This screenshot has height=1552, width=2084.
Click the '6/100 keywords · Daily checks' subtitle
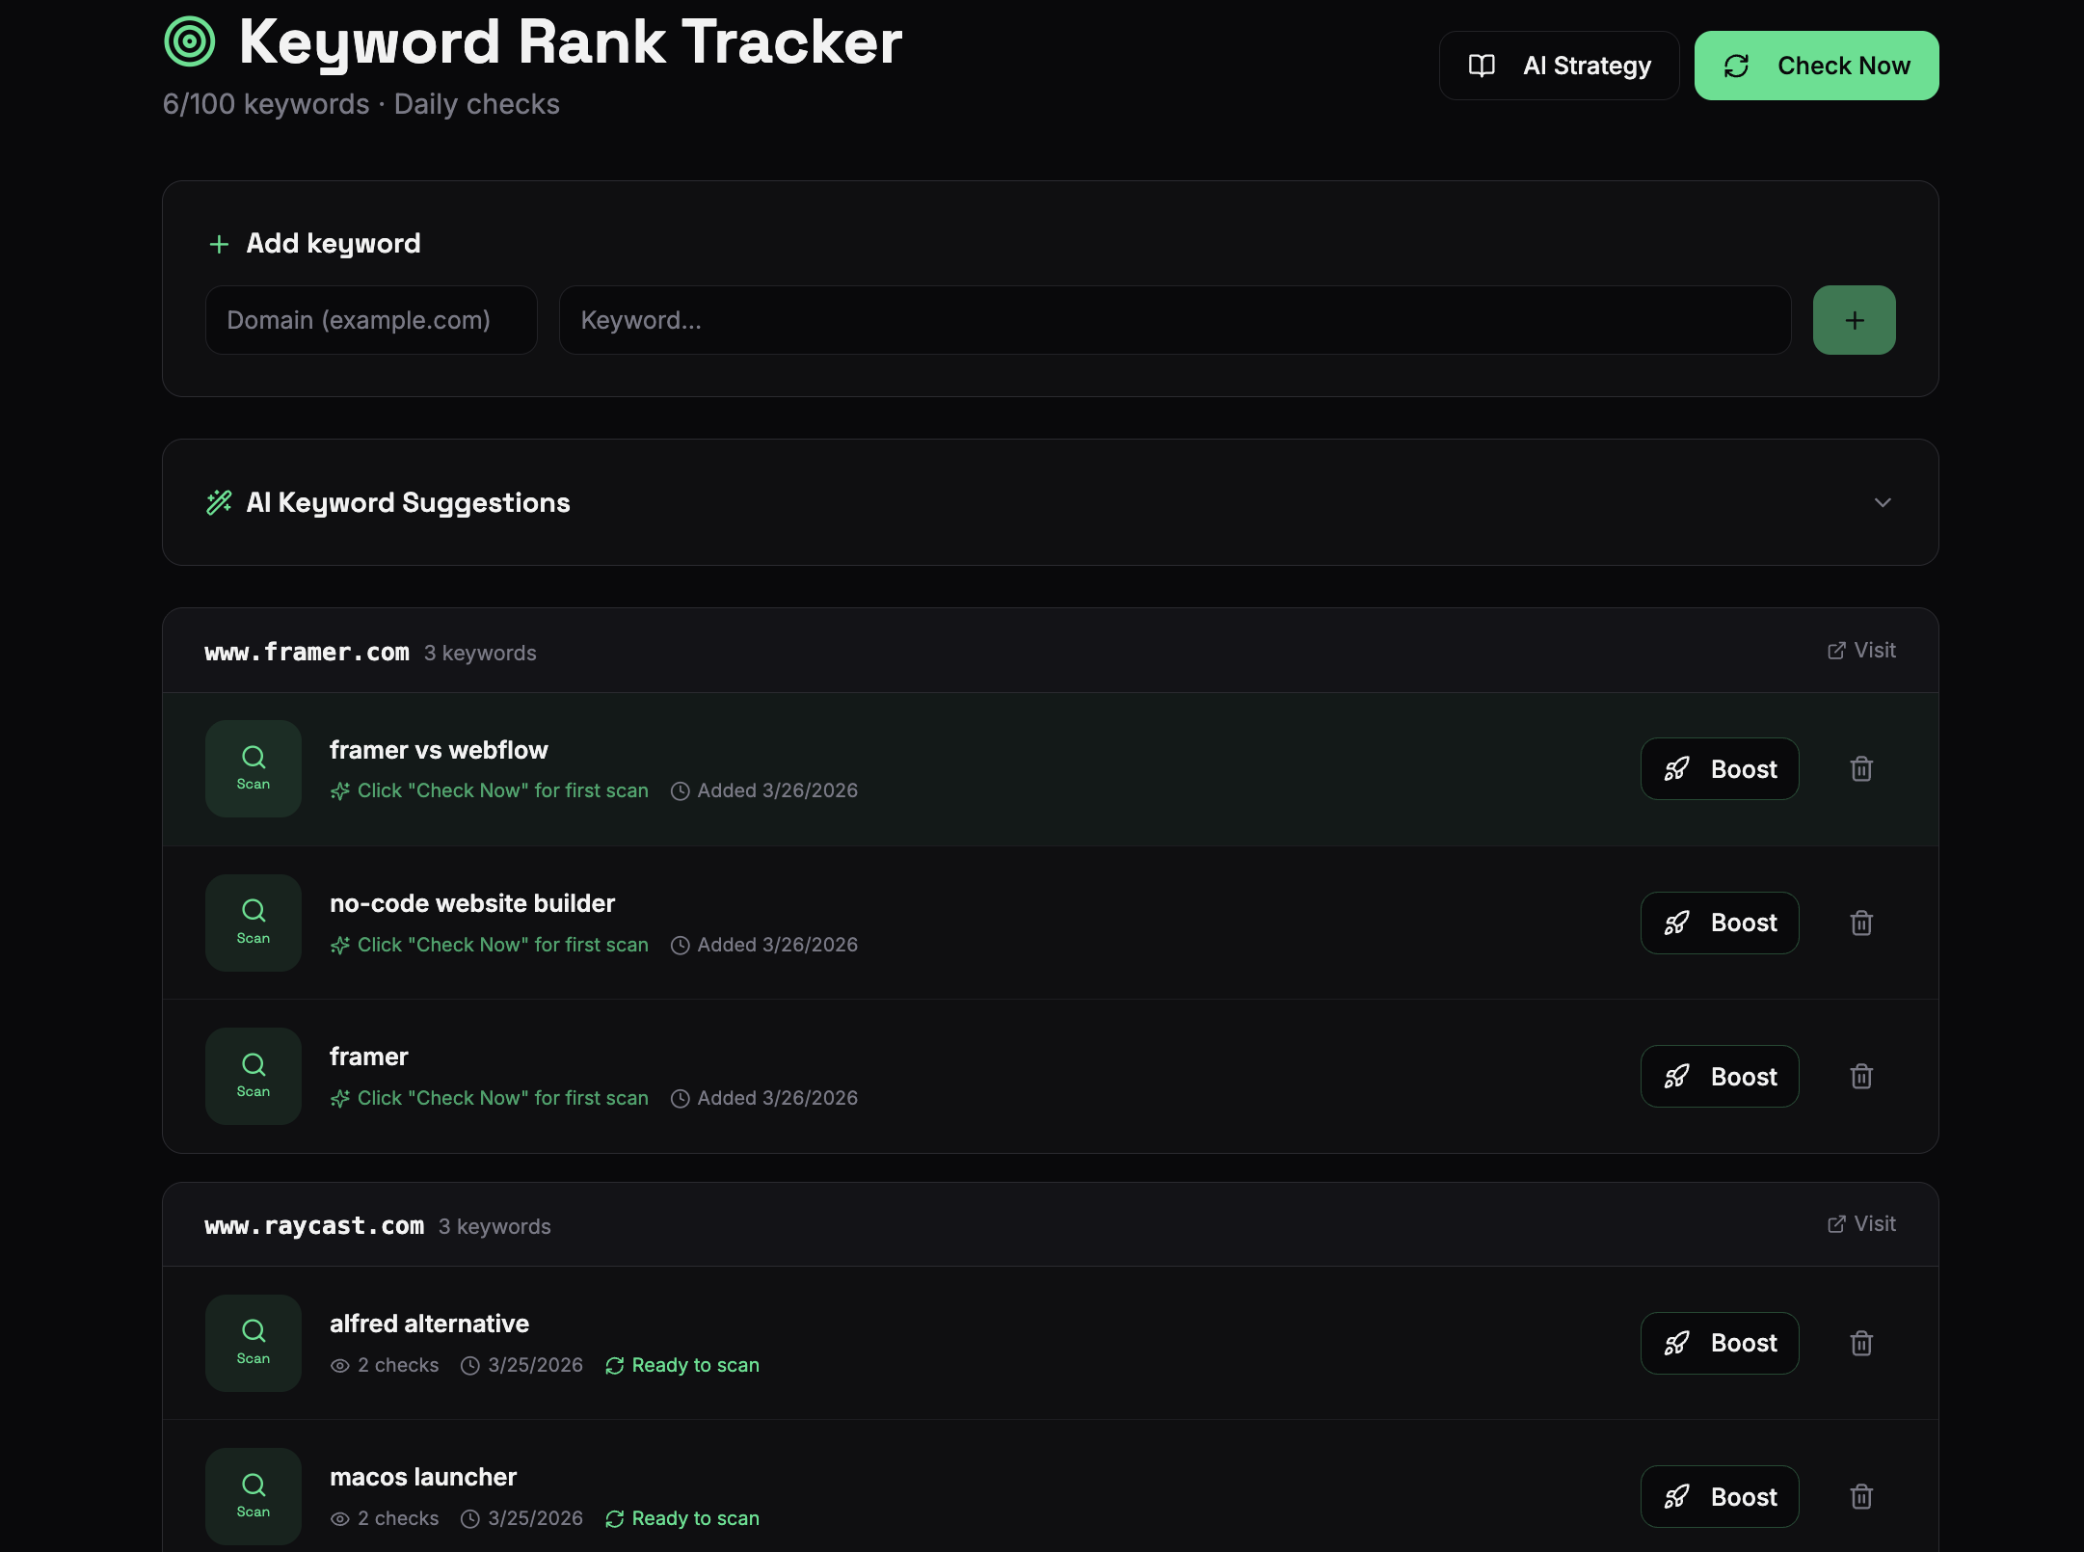361,104
